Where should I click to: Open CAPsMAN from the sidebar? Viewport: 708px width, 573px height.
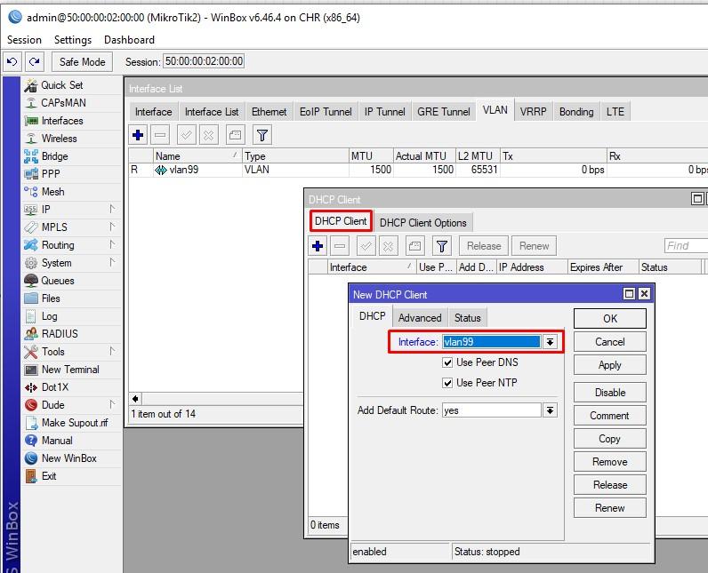click(x=63, y=103)
